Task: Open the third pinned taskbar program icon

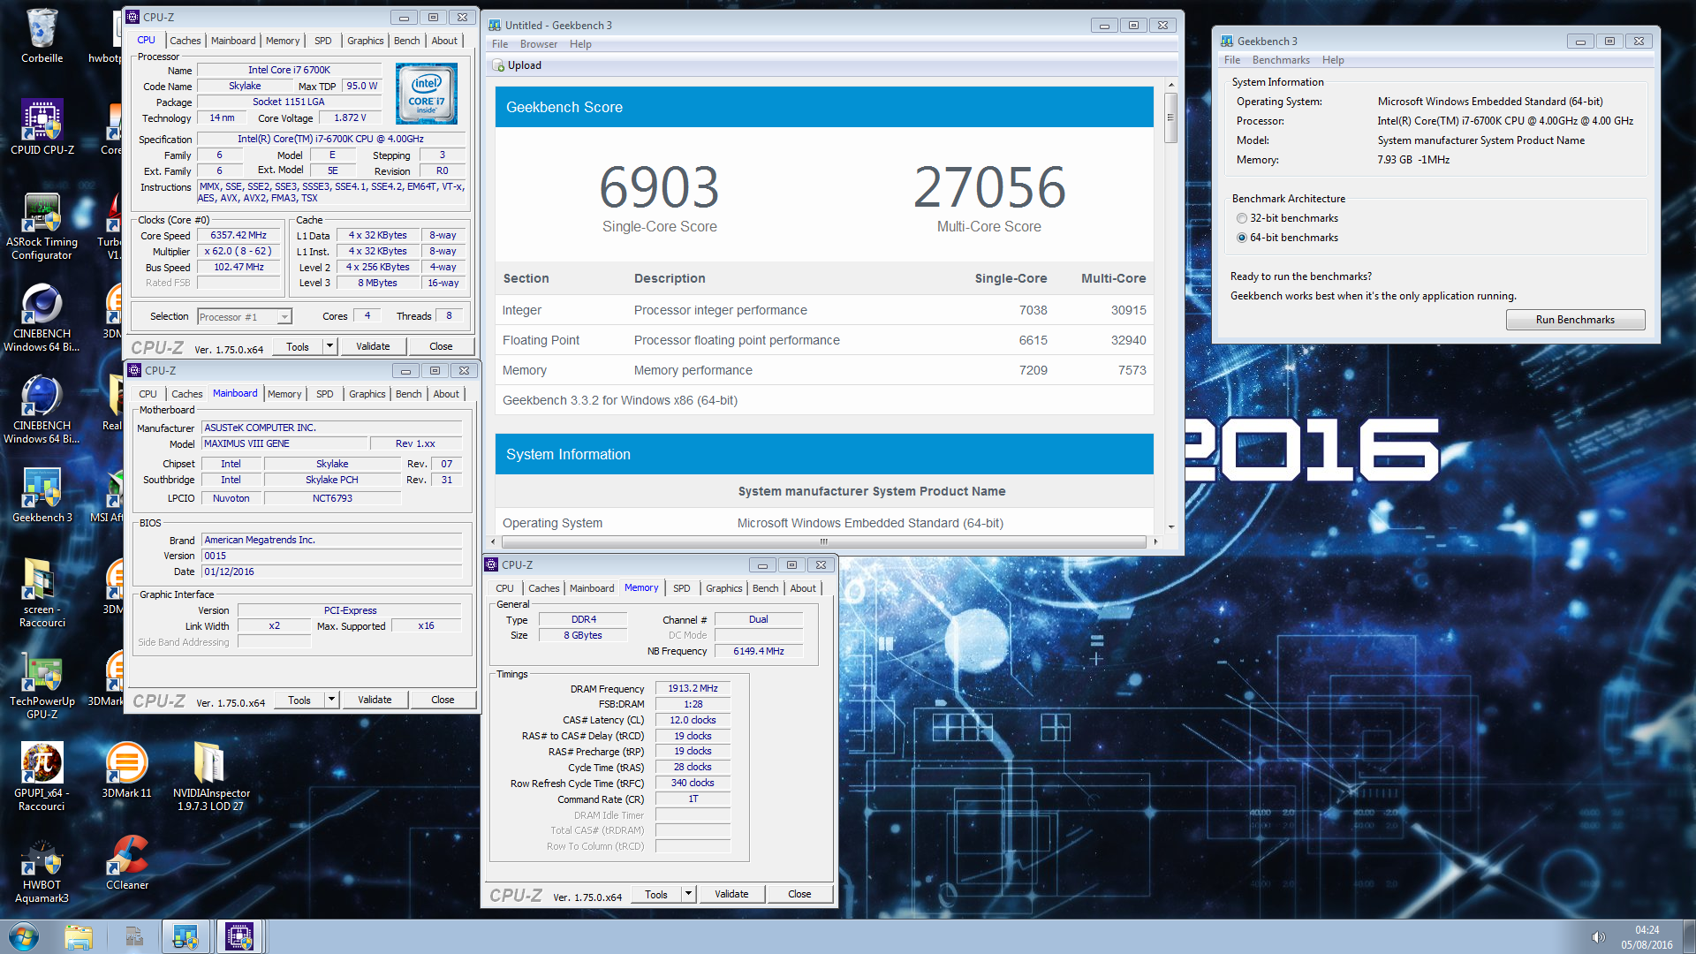Action: click(133, 936)
